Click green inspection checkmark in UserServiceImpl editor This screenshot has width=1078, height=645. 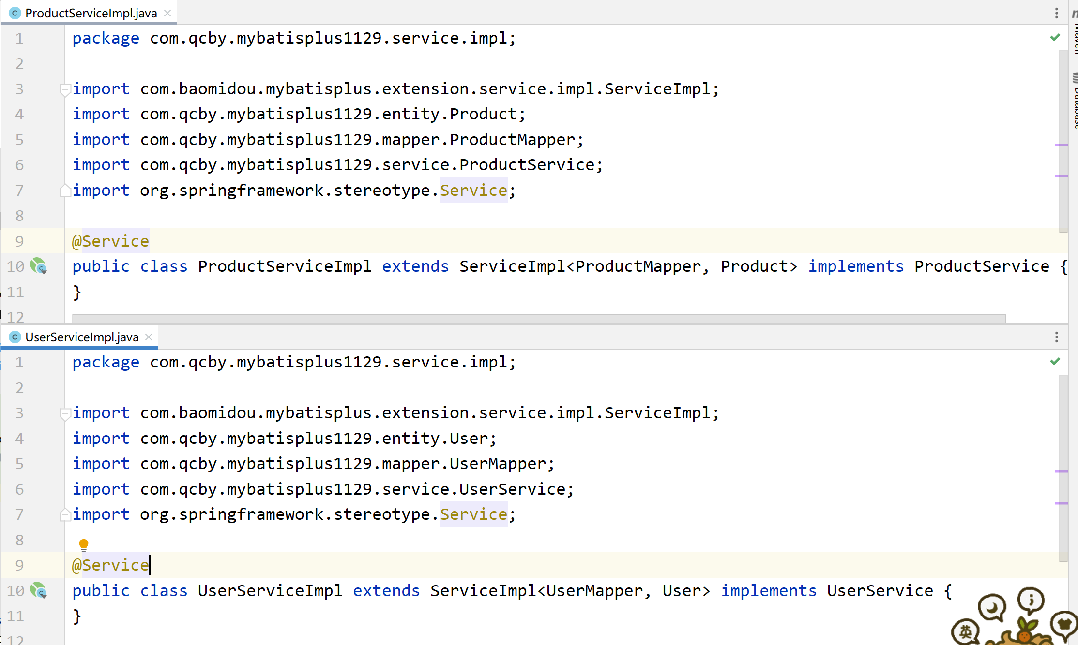click(1055, 362)
